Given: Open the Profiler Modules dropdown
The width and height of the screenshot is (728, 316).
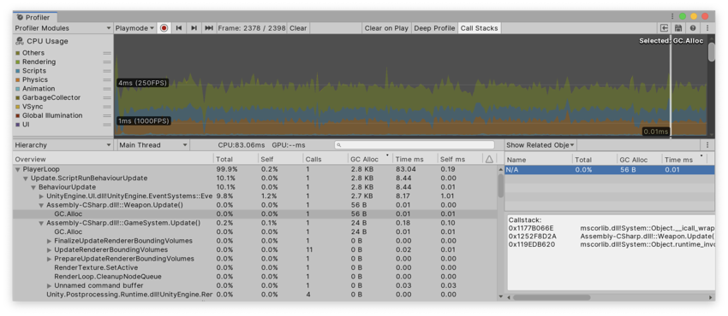Looking at the screenshot, I should click(63, 28).
